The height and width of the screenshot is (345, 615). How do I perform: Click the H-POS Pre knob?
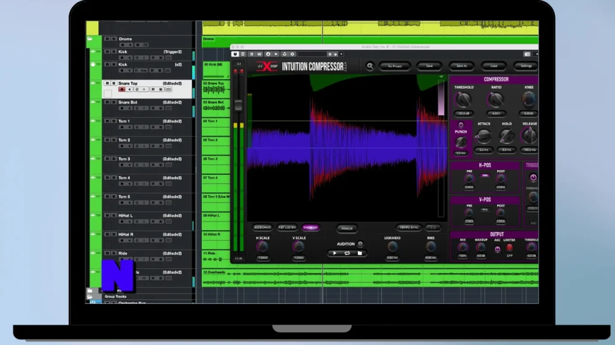(469, 178)
